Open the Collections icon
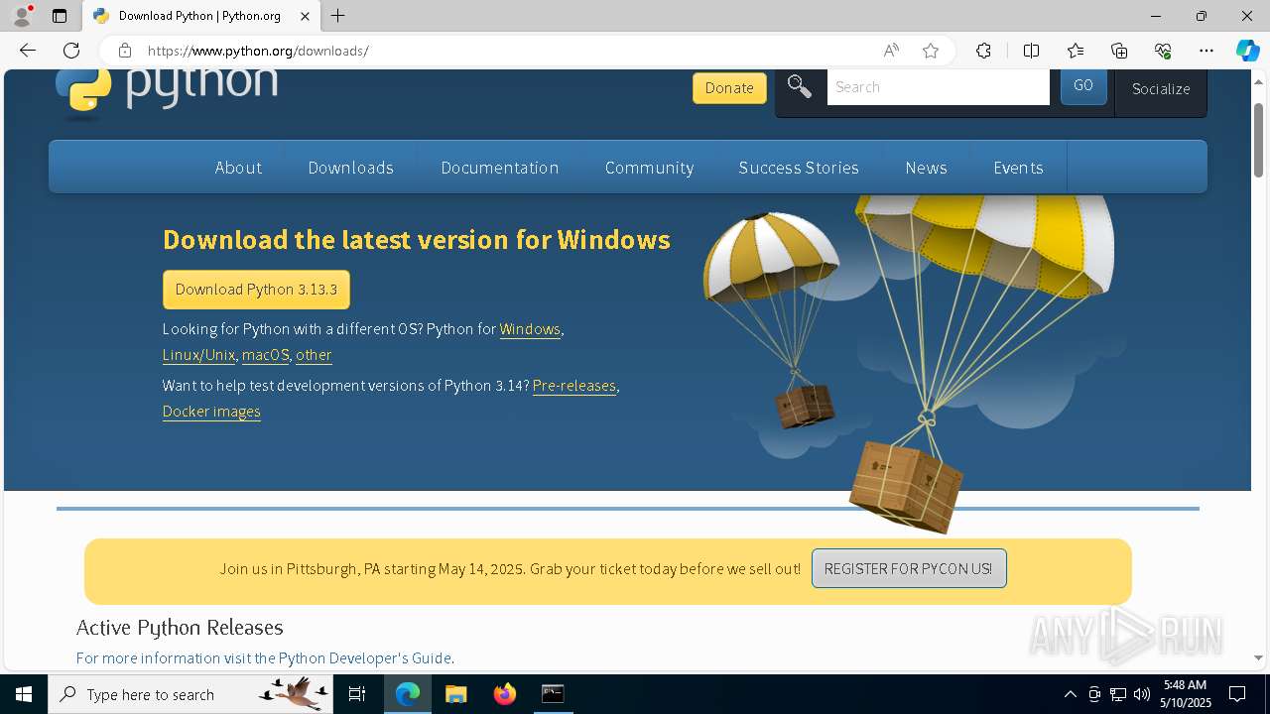This screenshot has width=1270, height=714. 1119,51
